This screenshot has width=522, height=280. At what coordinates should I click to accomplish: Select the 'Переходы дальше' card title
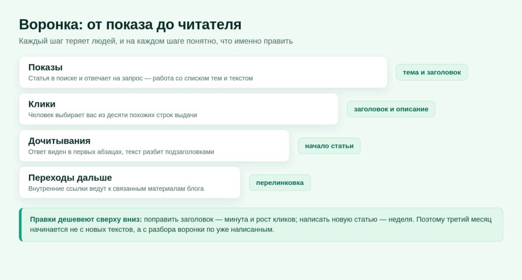70,178
